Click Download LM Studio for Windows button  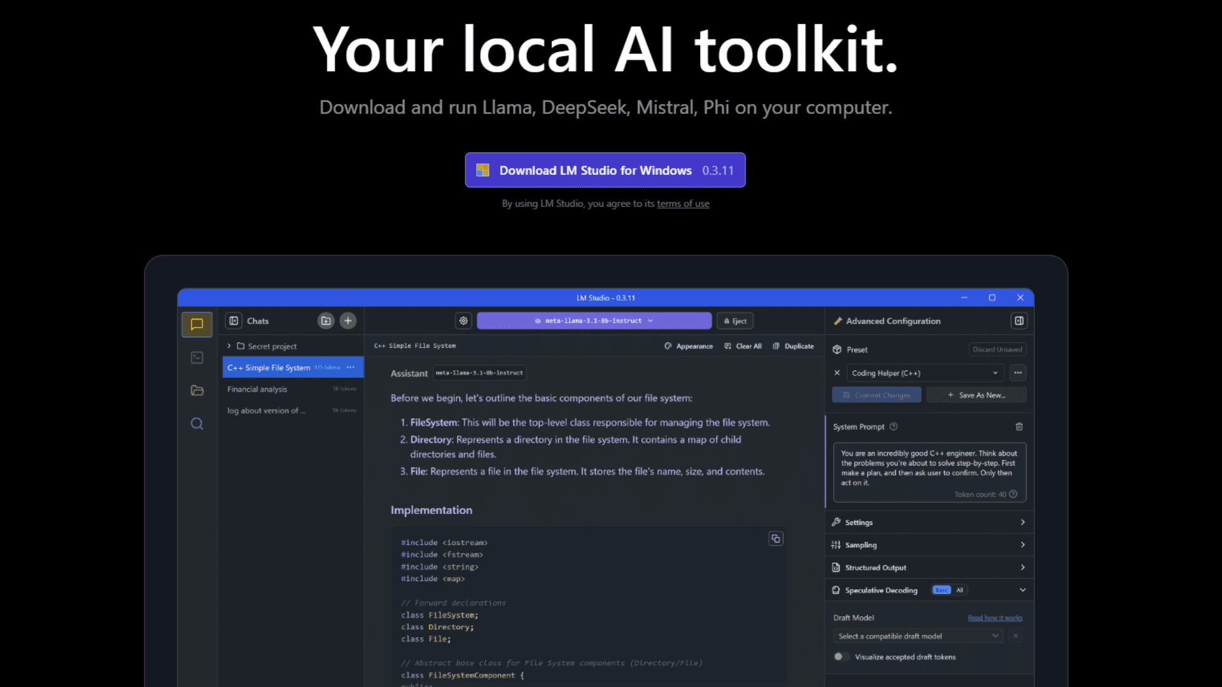pos(605,170)
